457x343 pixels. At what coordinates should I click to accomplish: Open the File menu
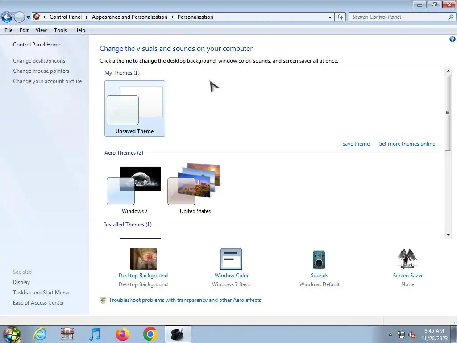[8, 30]
